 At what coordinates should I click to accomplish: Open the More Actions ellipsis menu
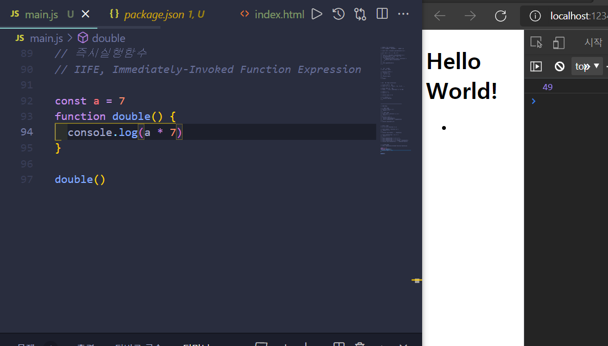coord(403,14)
